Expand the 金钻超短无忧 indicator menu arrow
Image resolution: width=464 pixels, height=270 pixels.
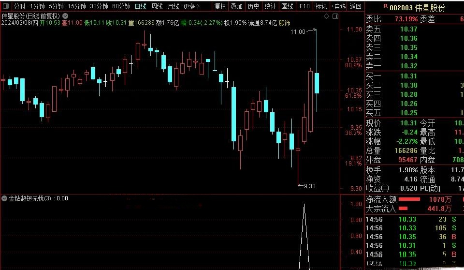[4, 198]
